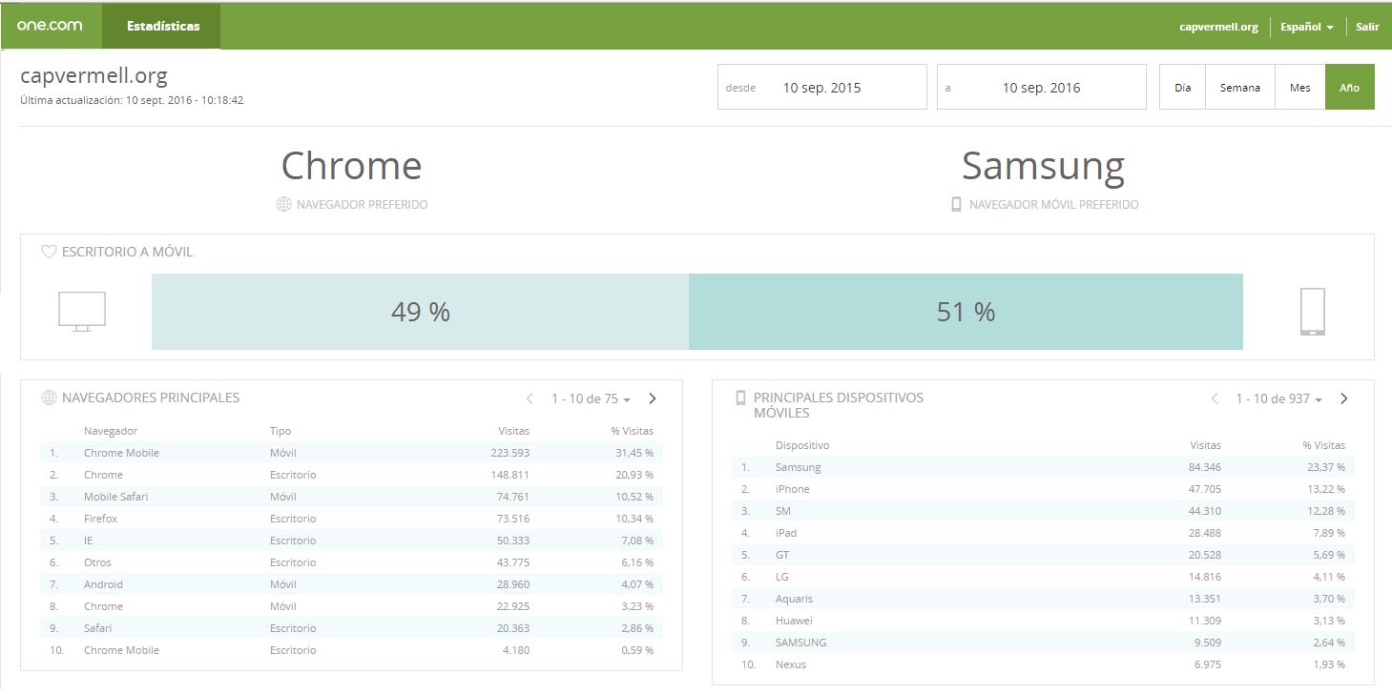Select the Semana period button
The image size is (1392, 694).
1240,87
